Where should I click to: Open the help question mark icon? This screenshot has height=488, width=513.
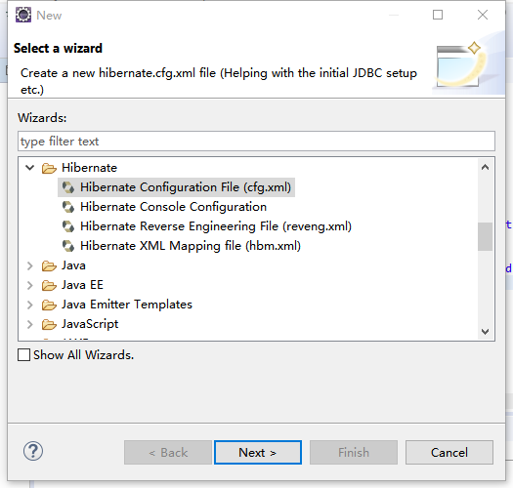tap(33, 451)
